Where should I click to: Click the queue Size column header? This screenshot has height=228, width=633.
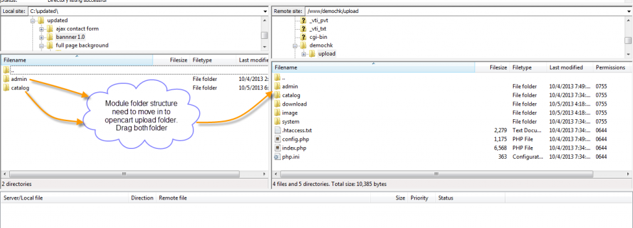pos(389,198)
